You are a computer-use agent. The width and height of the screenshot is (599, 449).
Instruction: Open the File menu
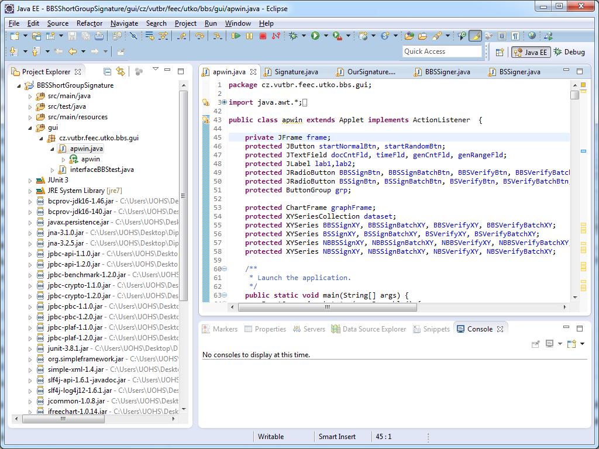pyautogui.click(x=14, y=23)
